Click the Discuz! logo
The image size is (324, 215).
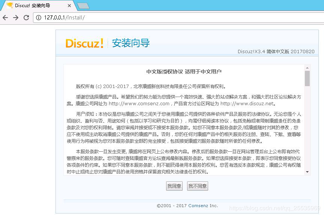coord(84,43)
